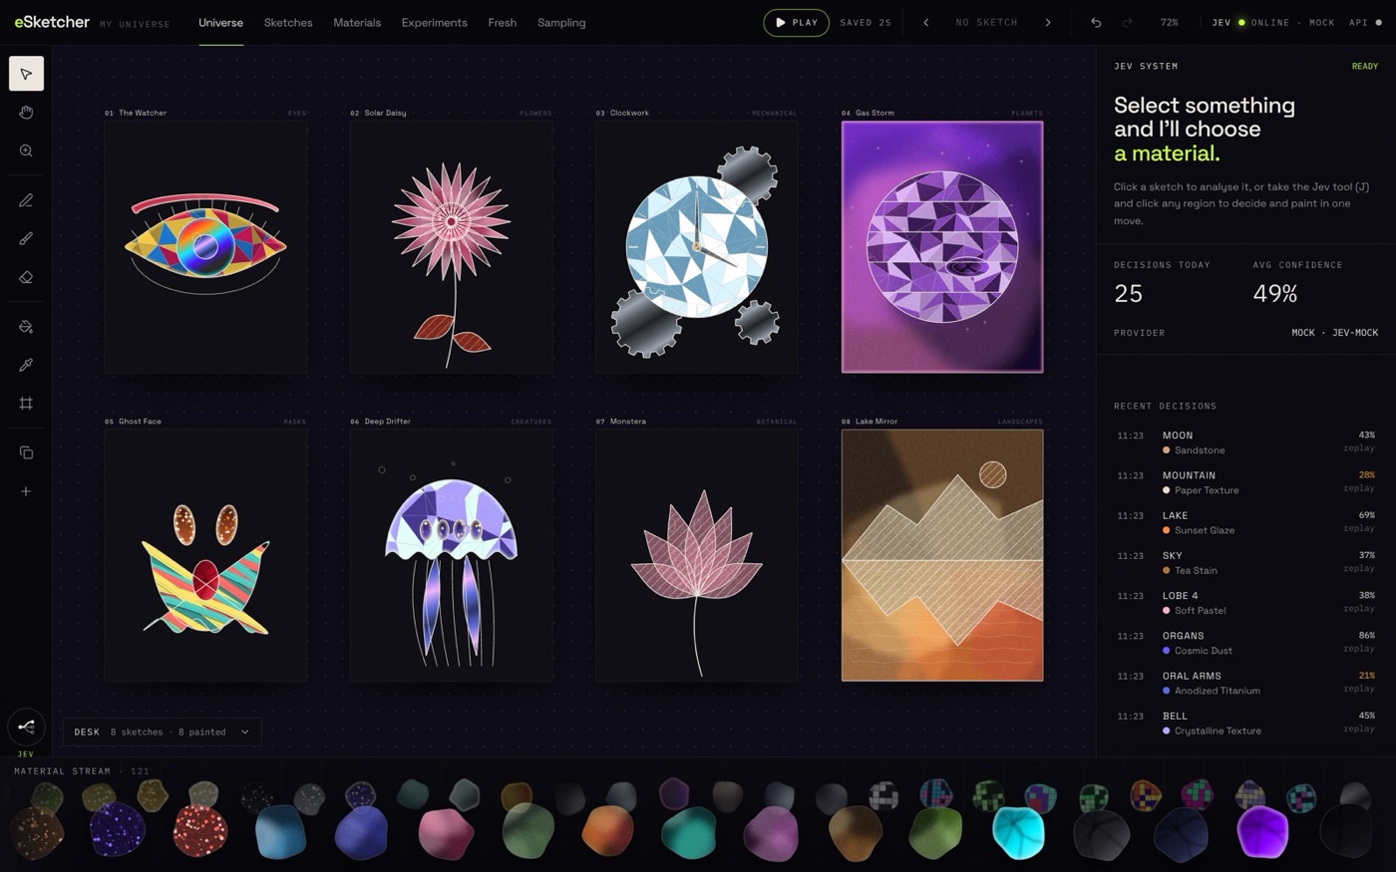This screenshot has width=1396, height=872.
Task: Click the BELL Crystalline Texture decision row
Action: (x=1245, y=723)
